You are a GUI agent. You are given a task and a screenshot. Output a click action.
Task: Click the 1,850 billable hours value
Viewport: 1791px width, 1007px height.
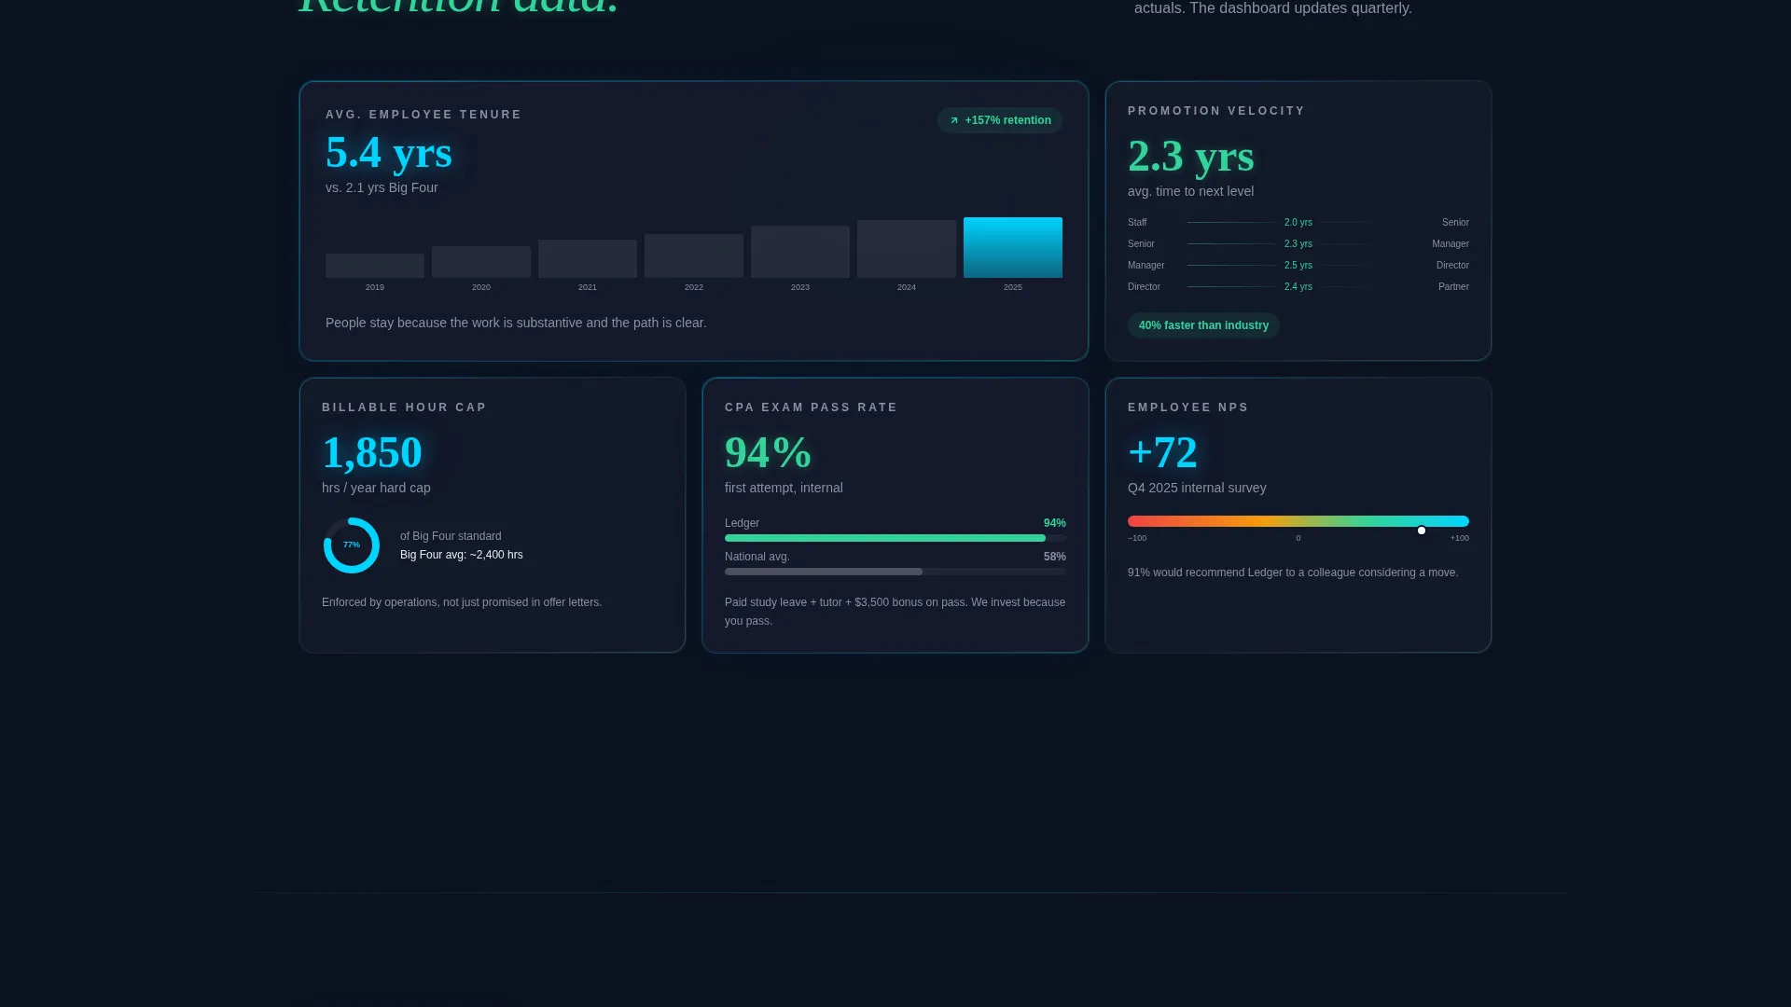[372, 452]
